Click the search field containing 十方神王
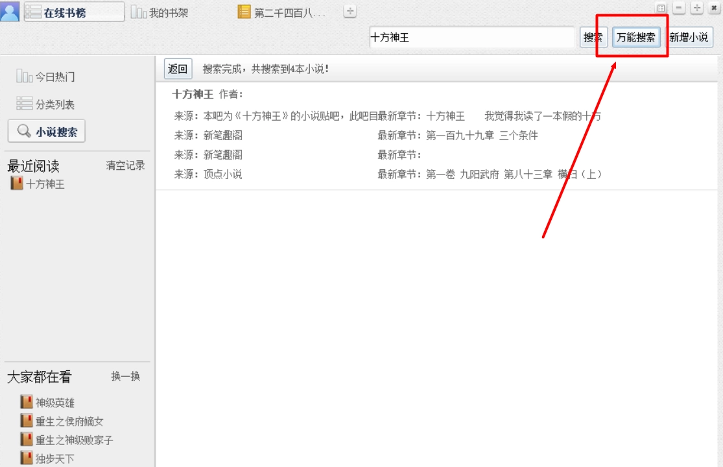 tap(471, 38)
